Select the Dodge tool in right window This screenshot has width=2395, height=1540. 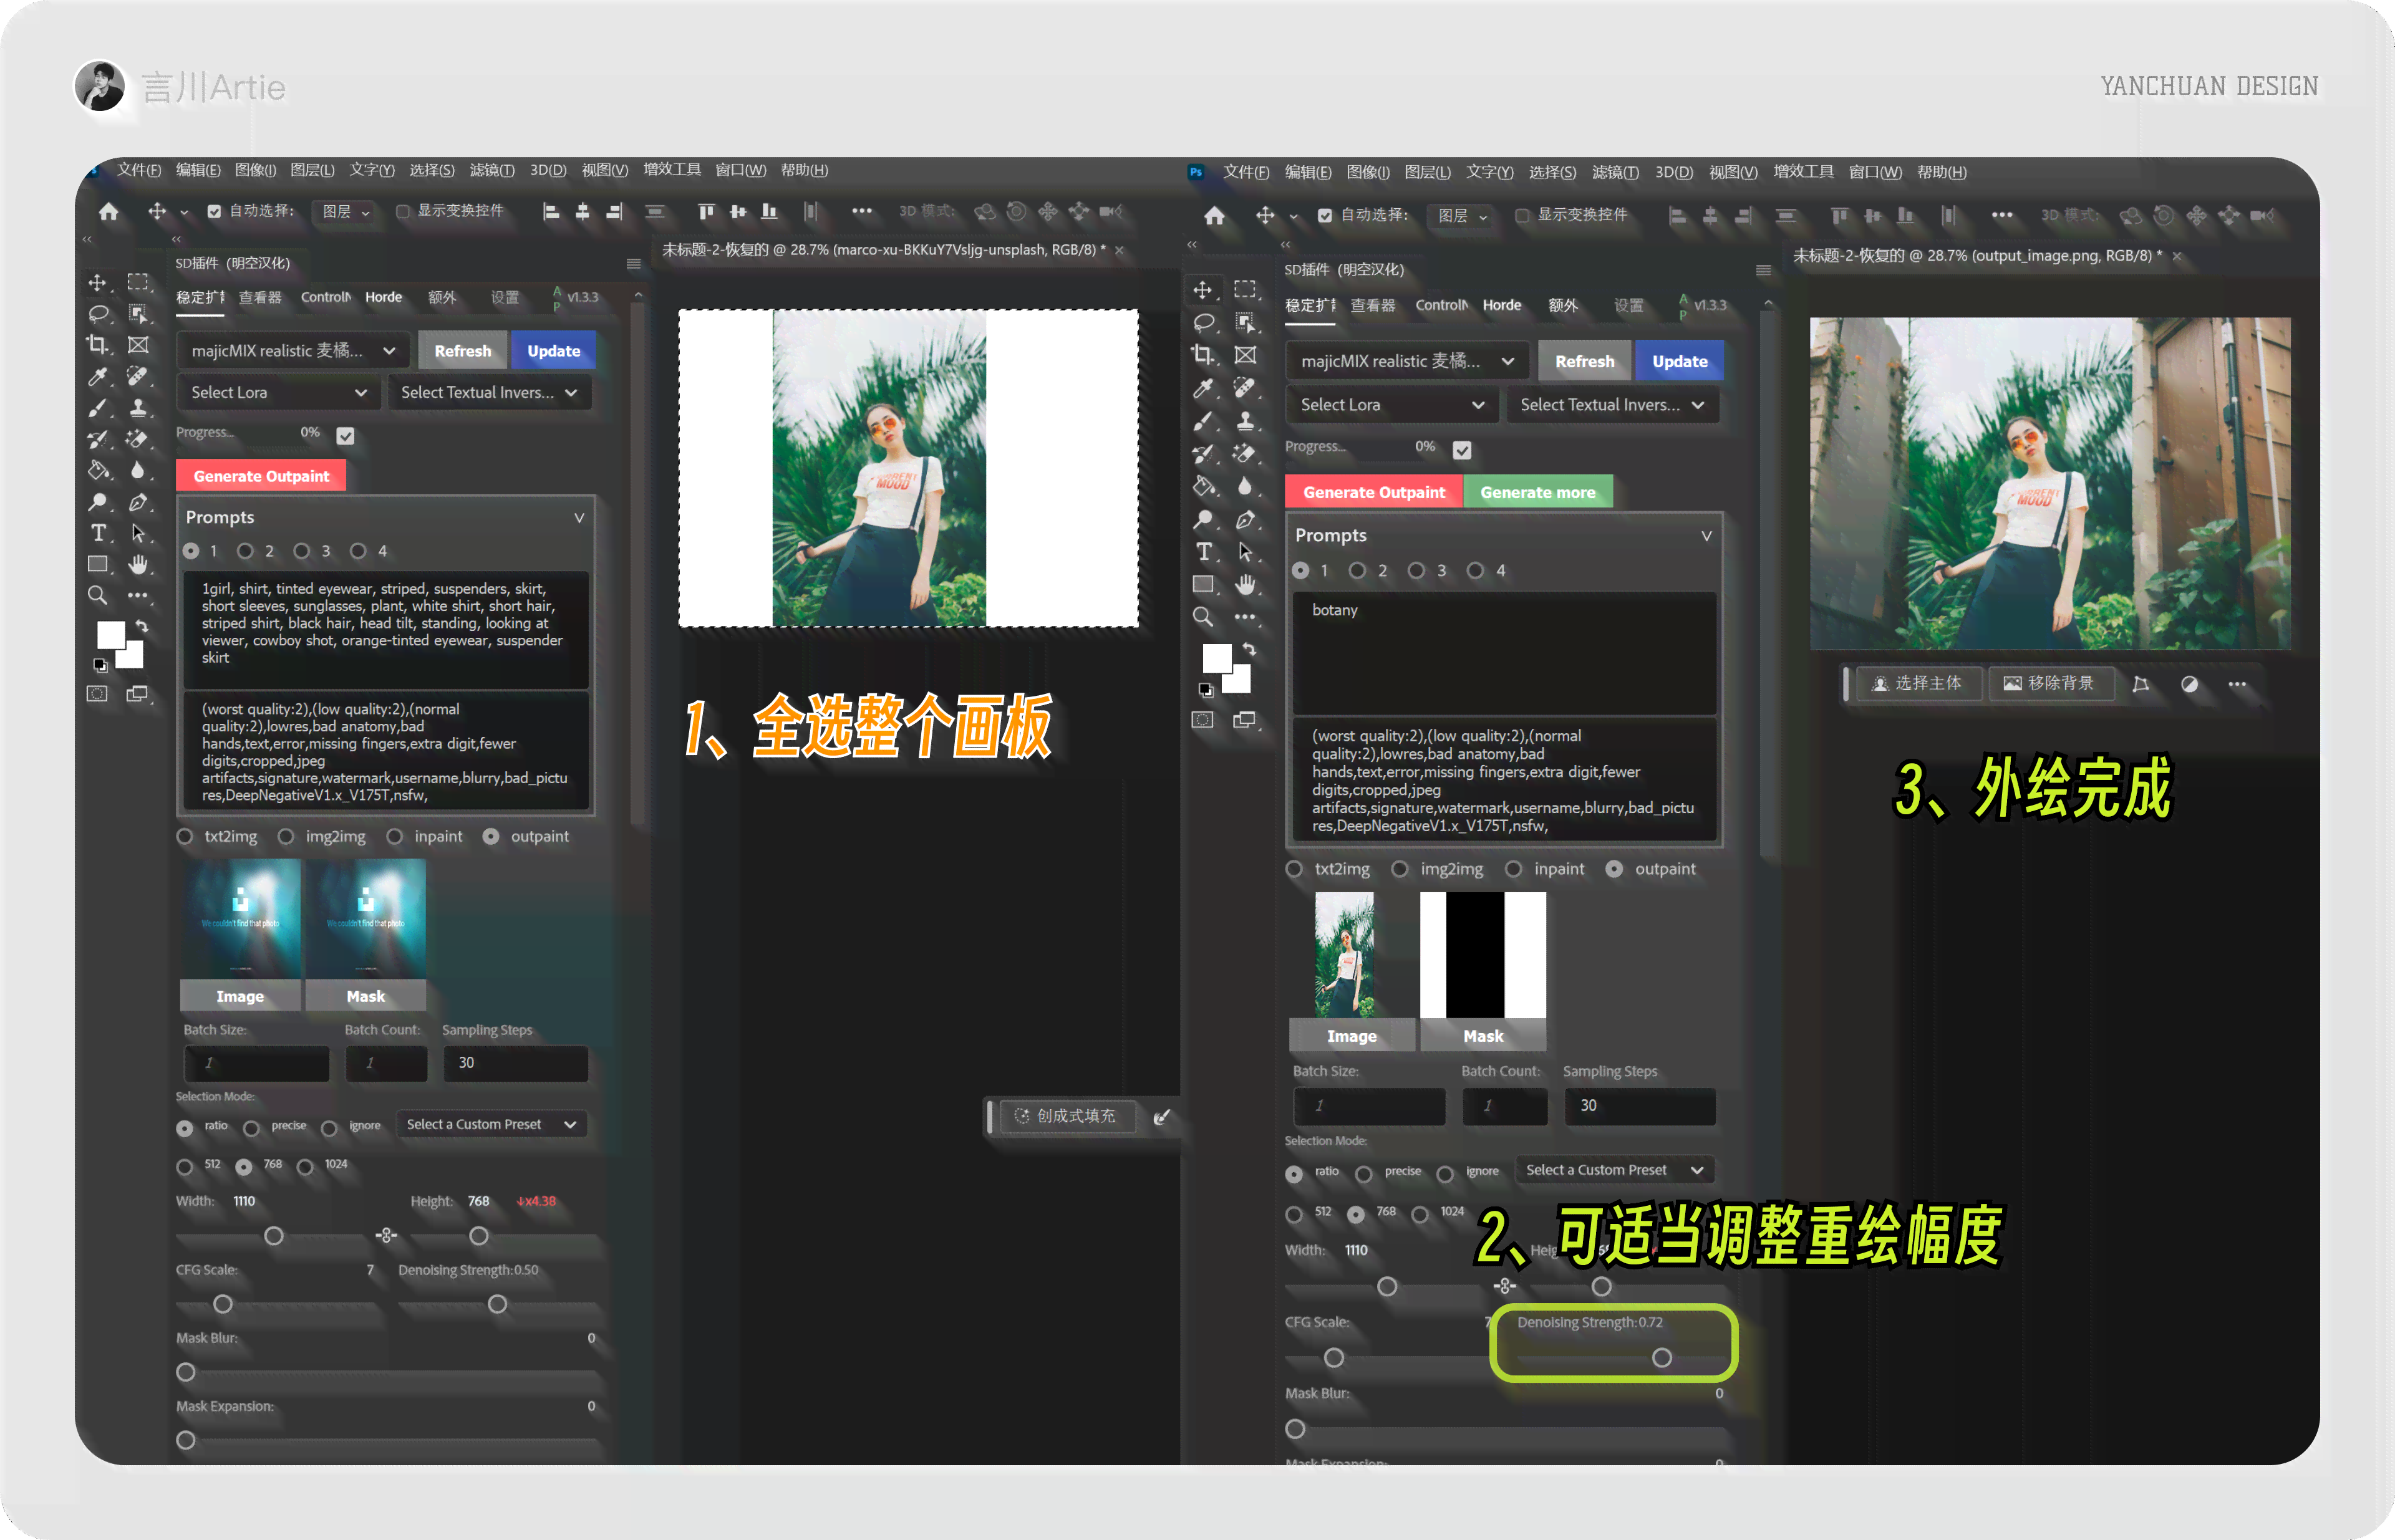coord(1204,519)
